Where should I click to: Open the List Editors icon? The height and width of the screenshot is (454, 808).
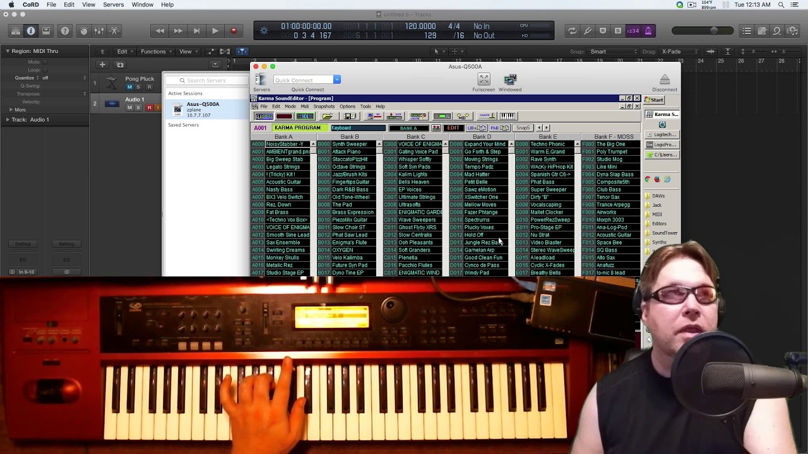[747, 31]
